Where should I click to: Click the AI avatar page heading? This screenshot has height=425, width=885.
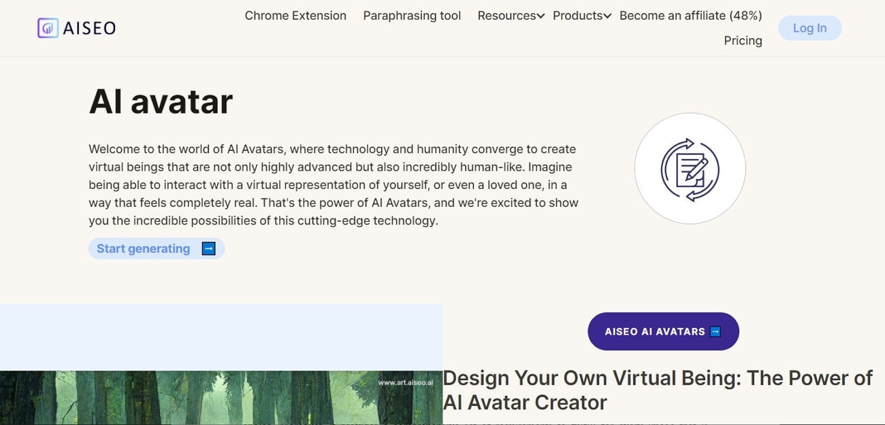161,101
